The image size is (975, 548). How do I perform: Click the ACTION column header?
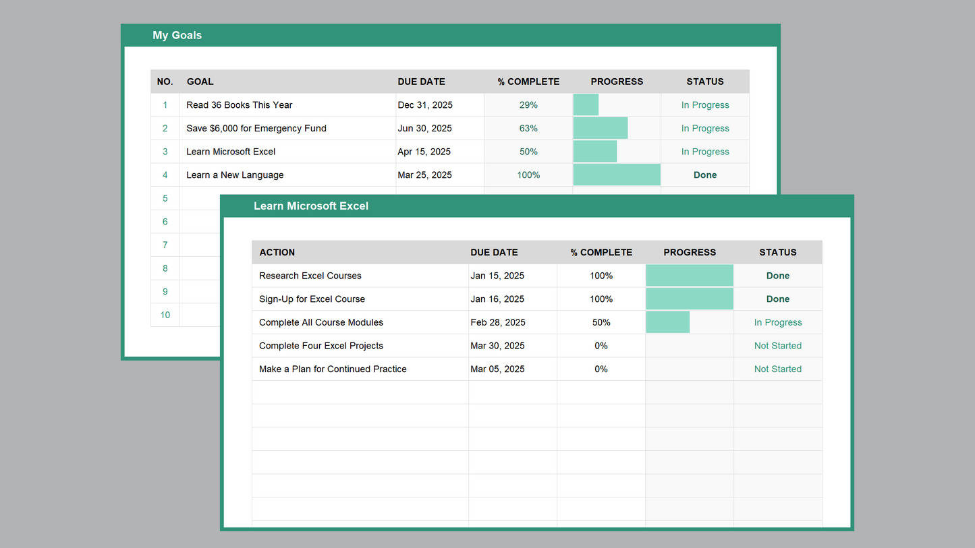coord(277,253)
